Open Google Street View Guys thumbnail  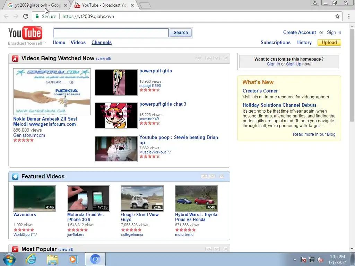point(142,198)
